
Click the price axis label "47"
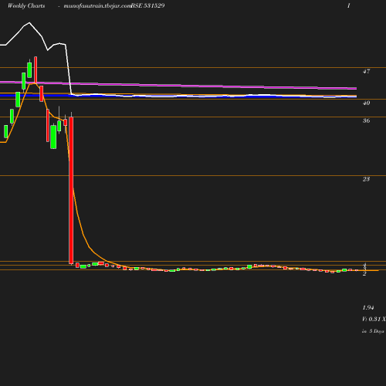tap(366, 71)
